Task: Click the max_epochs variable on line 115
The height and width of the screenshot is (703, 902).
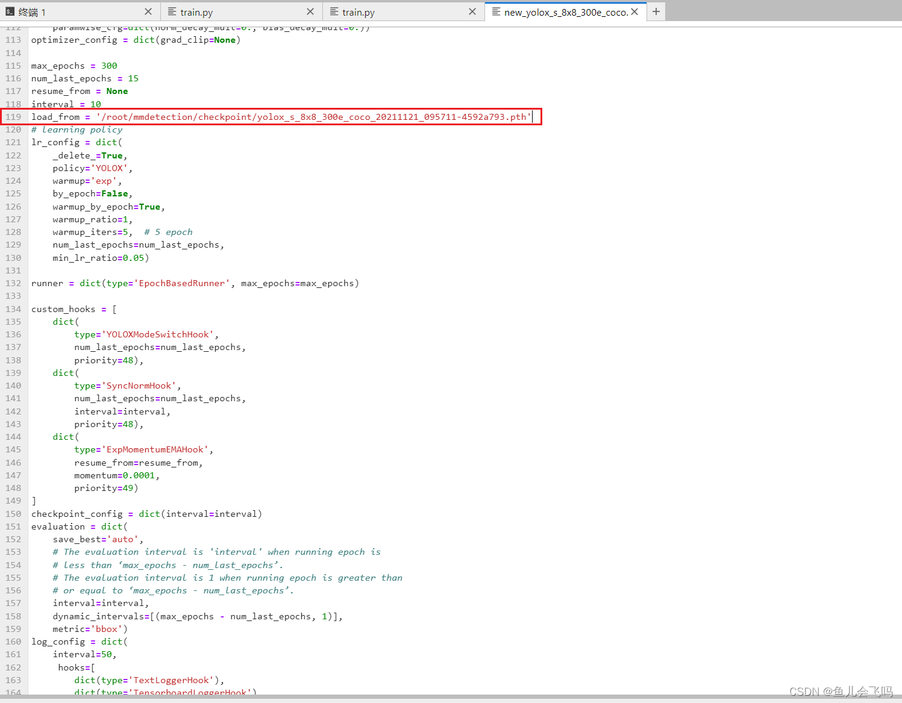Action: pos(57,65)
